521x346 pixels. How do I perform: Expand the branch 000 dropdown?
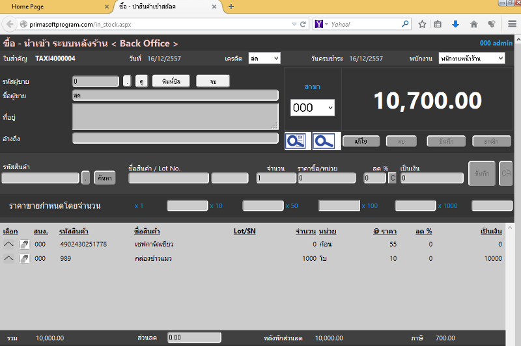tap(313, 107)
